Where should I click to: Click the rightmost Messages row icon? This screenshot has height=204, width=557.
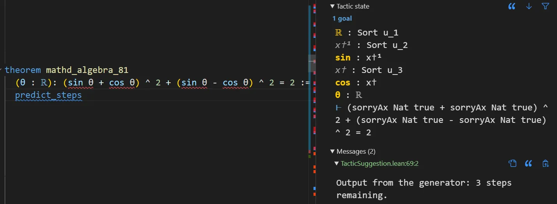point(545,163)
